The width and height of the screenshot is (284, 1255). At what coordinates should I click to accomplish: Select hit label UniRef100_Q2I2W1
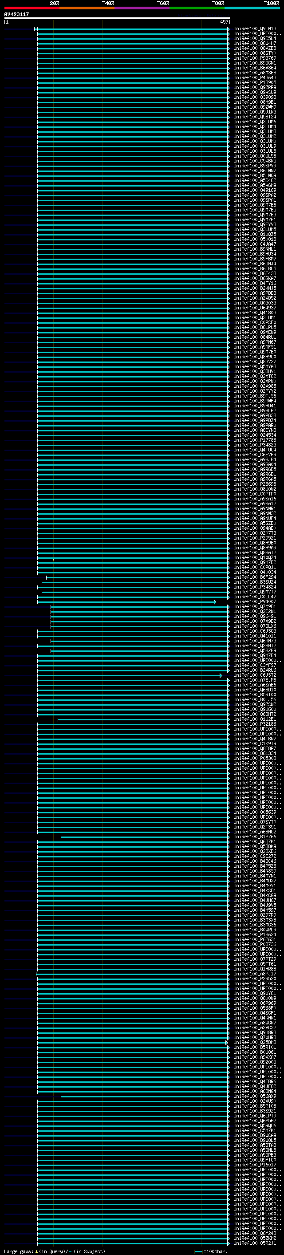tap(255, 611)
